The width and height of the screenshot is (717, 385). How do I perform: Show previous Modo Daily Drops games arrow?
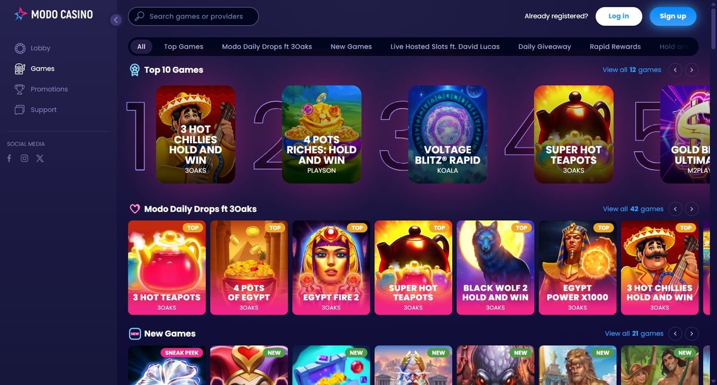click(675, 209)
